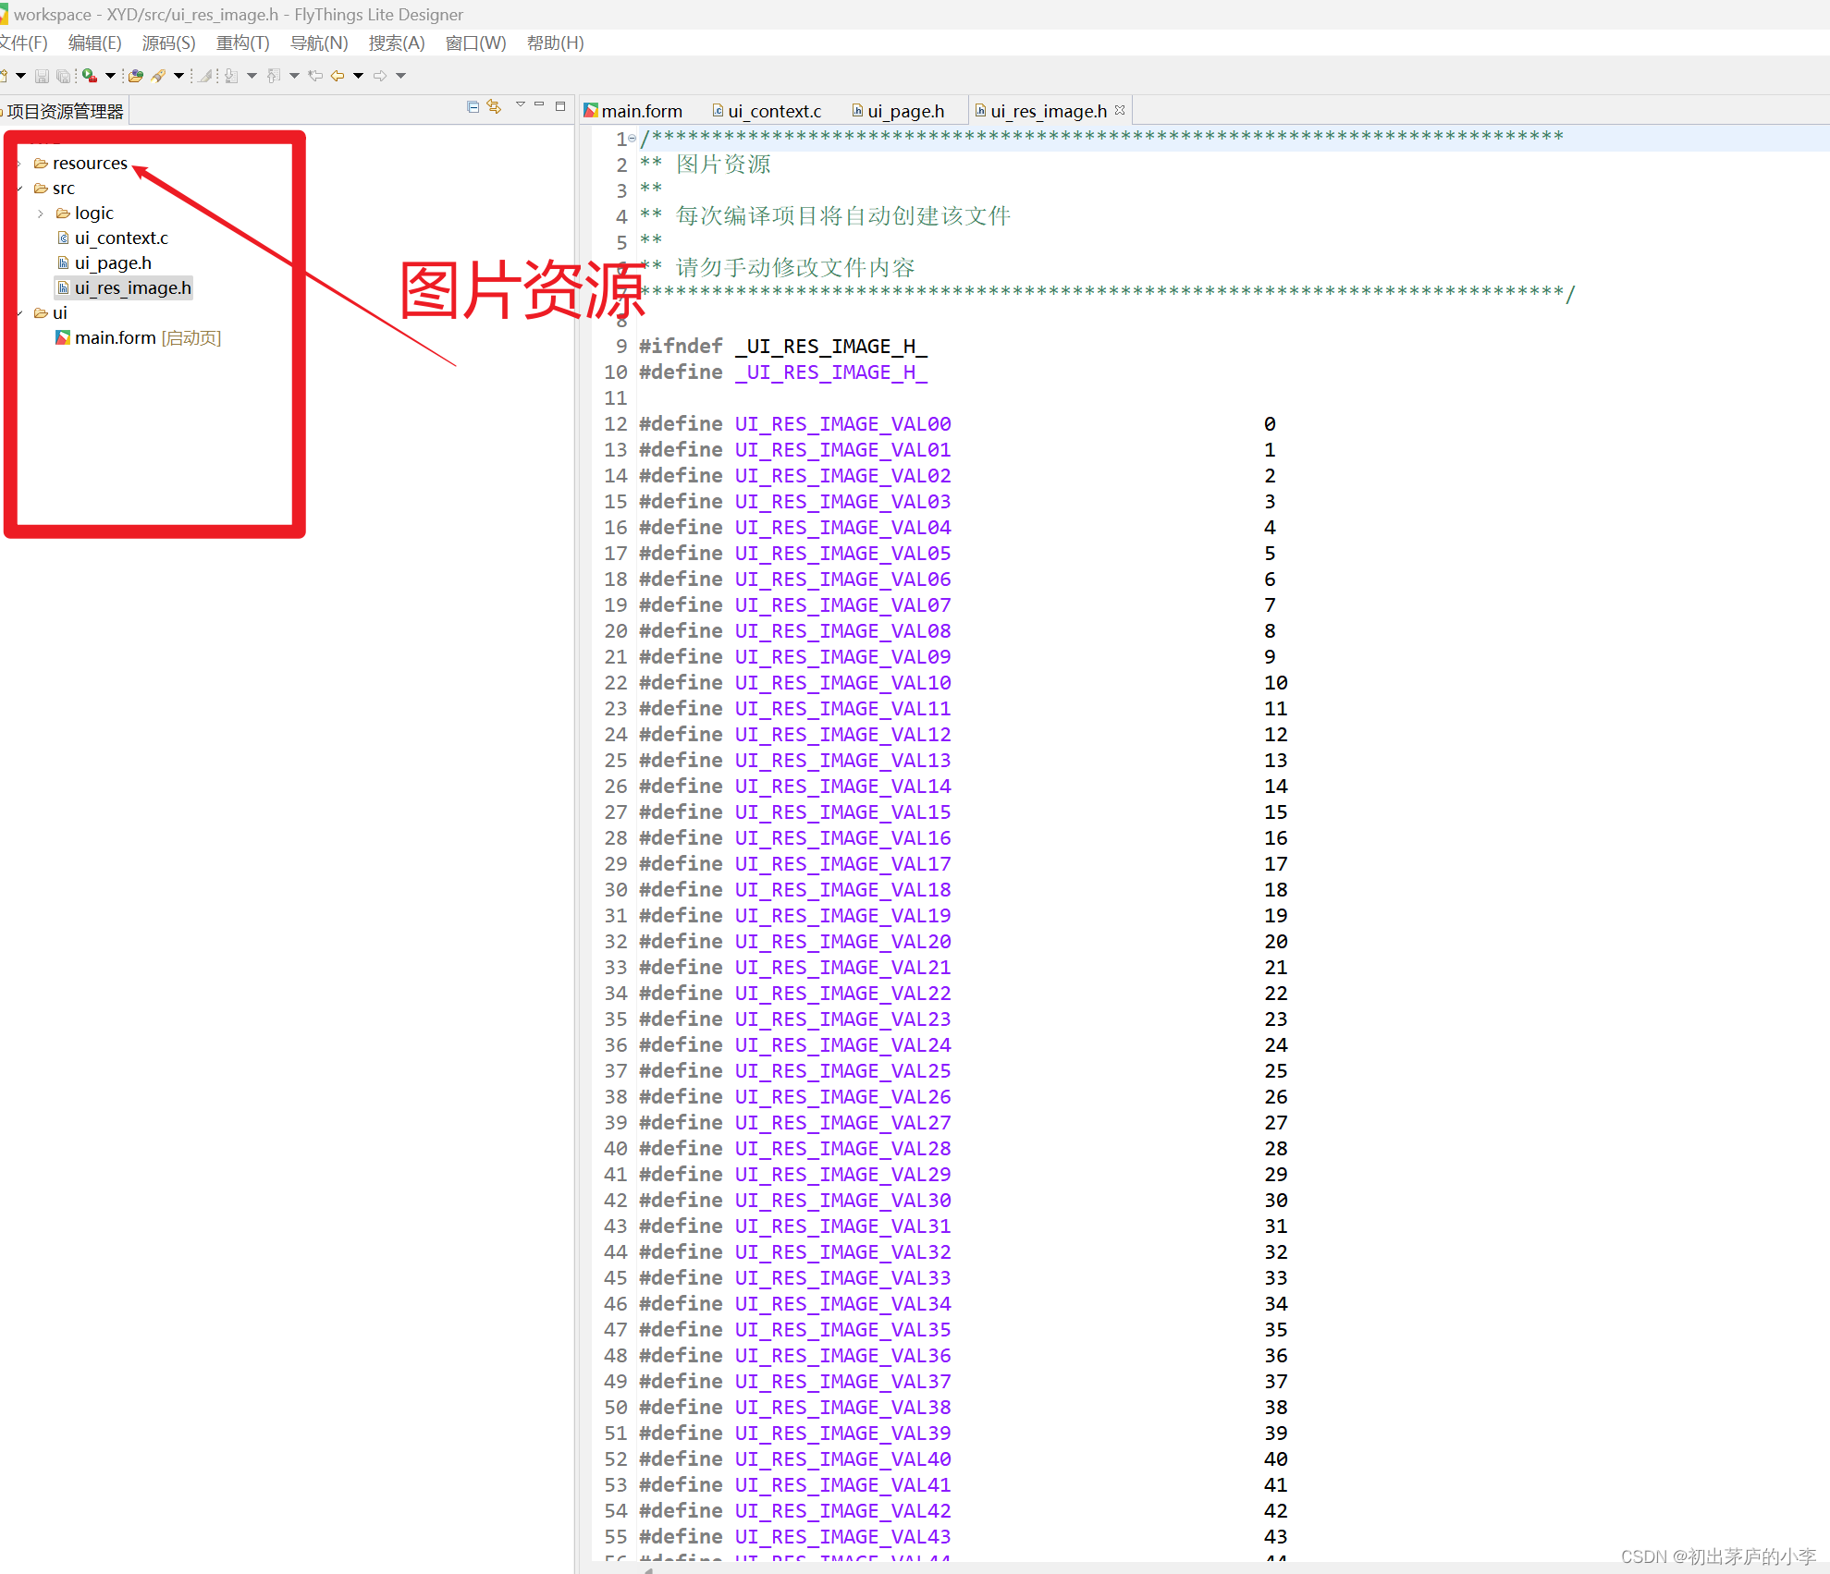1830x1574 pixels.
Task: Open main.form in project tree
Action: (115, 338)
